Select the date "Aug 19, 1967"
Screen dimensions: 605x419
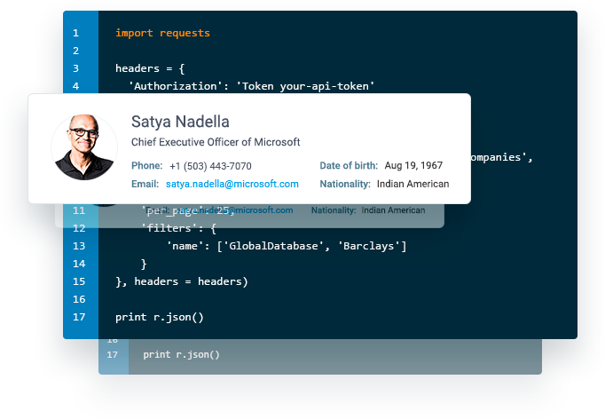click(413, 166)
